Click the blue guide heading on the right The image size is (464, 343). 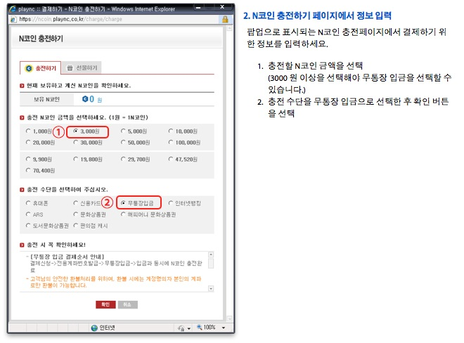point(317,15)
